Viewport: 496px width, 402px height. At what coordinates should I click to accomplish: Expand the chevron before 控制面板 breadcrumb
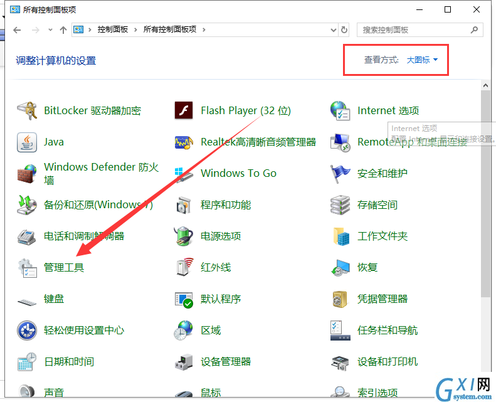click(90, 29)
